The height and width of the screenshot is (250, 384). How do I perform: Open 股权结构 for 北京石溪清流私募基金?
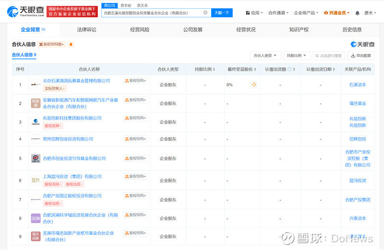[135, 81]
